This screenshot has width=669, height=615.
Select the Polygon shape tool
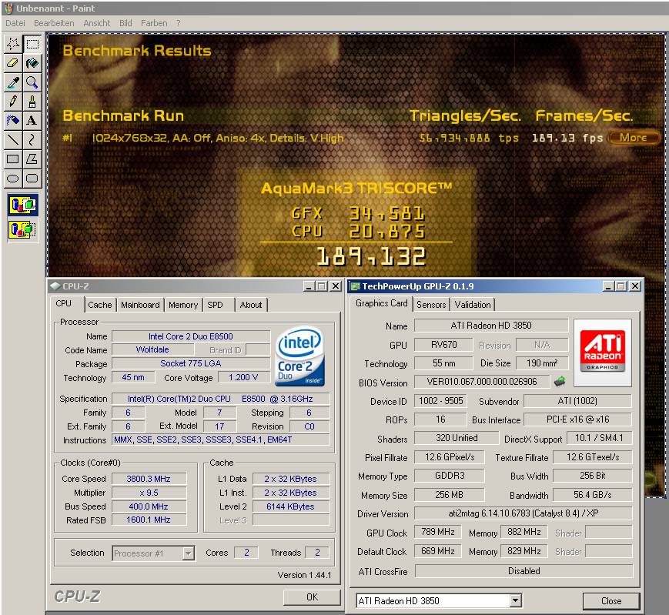click(32, 159)
